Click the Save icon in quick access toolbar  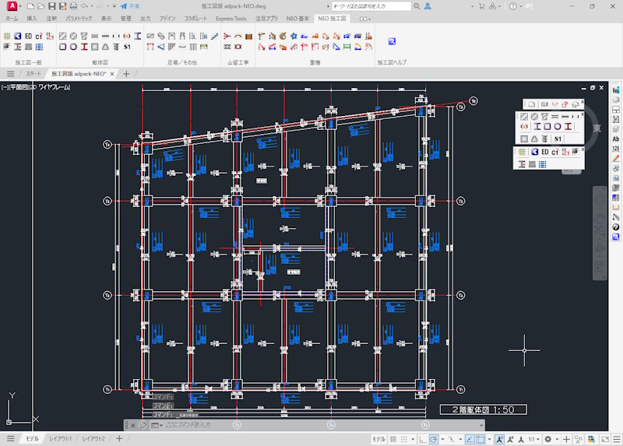(x=51, y=6)
